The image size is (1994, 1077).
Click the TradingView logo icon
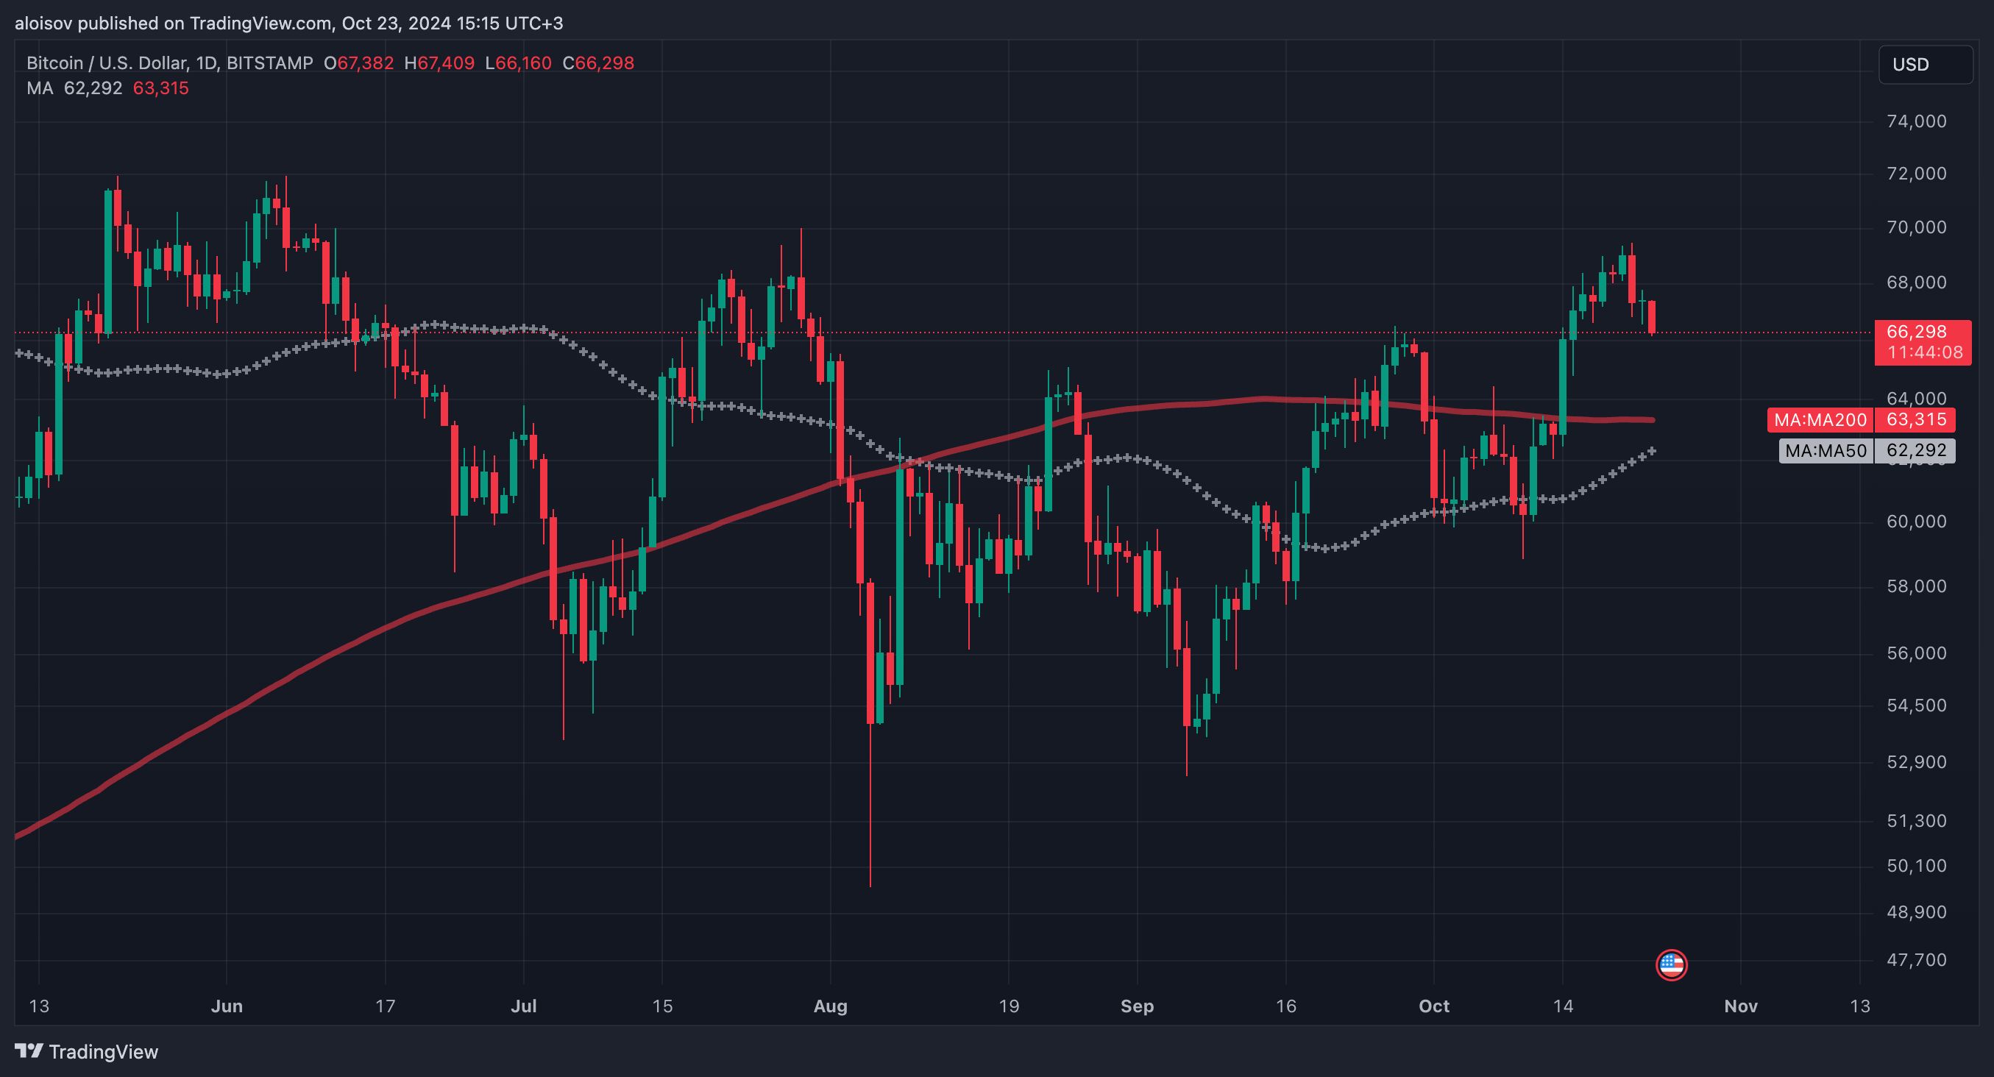click(x=29, y=1051)
